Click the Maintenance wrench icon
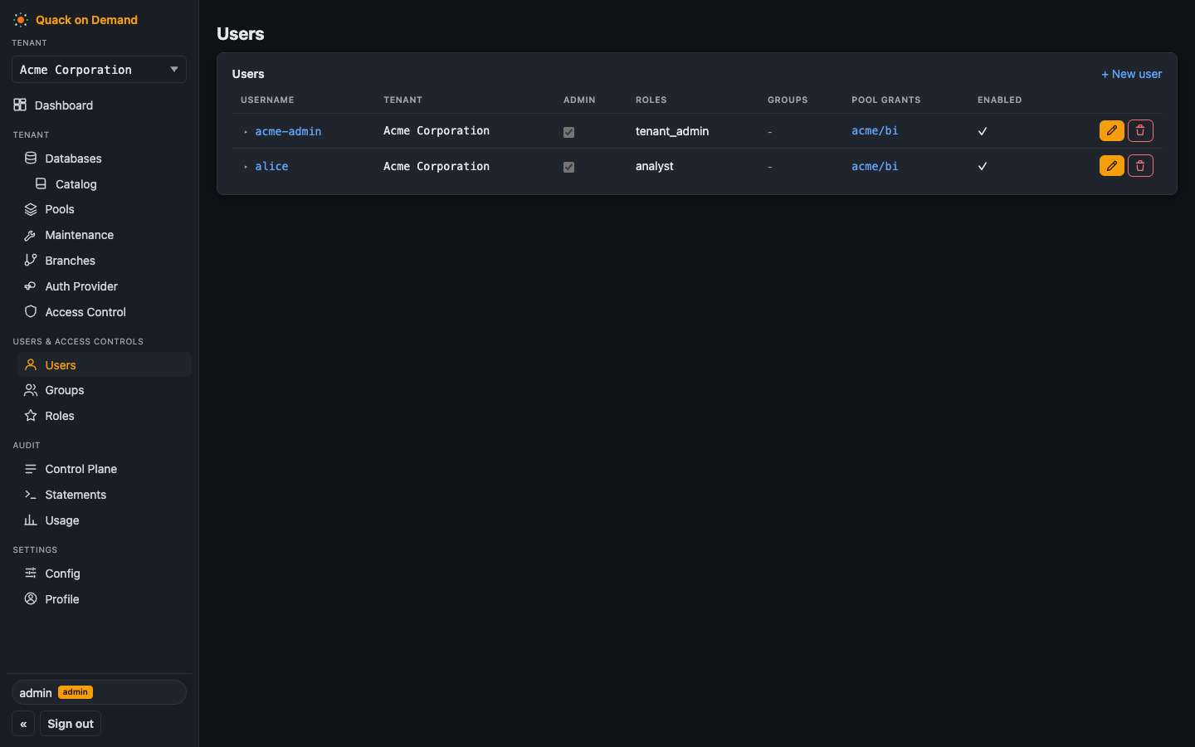The image size is (1195, 747). pos(31,235)
